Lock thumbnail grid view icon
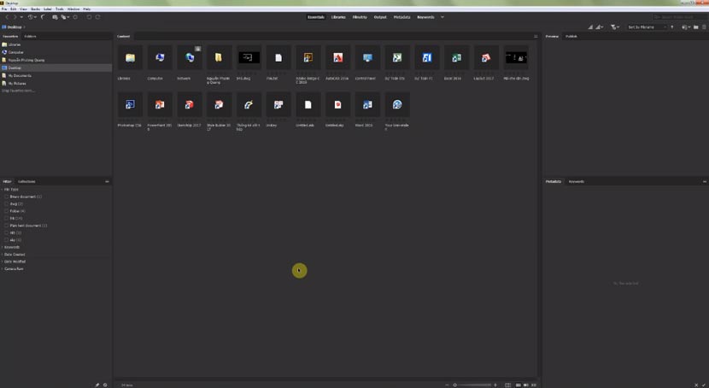 pyautogui.click(x=507, y=385)
